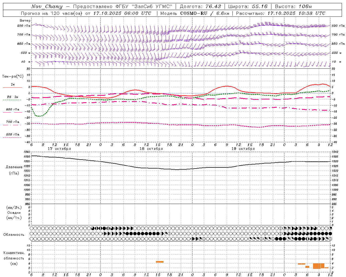Viewport: 346px width, 277px height.
Task: Click the '(мм/3ч.)' precipitation unit label
Action: click(x=14, y=207)
